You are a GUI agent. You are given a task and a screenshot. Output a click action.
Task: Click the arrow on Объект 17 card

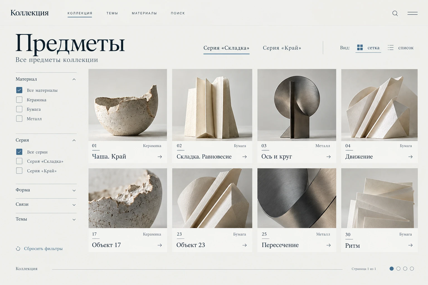160,245
